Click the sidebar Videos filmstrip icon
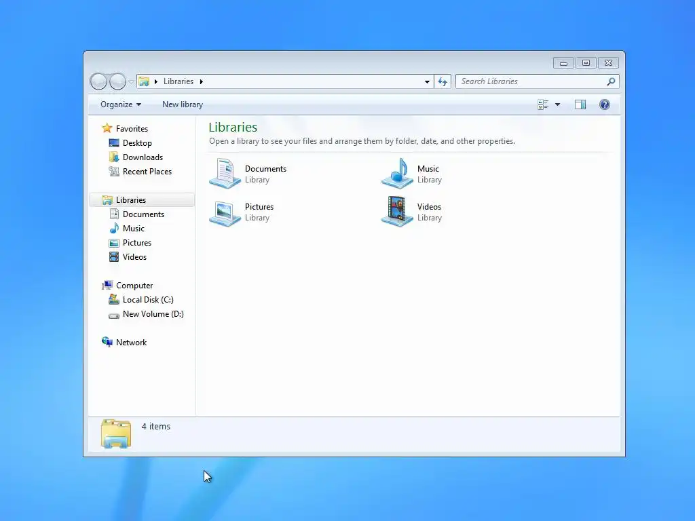Image resolution: width=695 pixels, height=521 pixels. pos(114,257)
